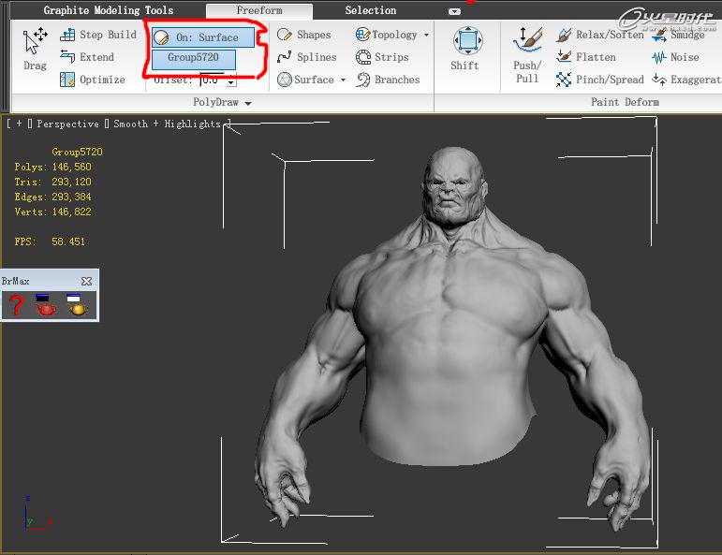Click the Edges: 293,384 statistic
Viewport: 722px width, 555px height.
tap(53, 197)
